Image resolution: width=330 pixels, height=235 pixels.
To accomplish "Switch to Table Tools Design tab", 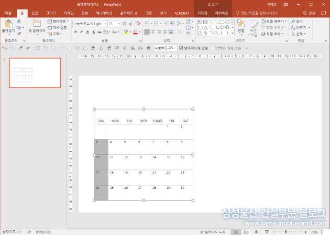I will [202, 13].
